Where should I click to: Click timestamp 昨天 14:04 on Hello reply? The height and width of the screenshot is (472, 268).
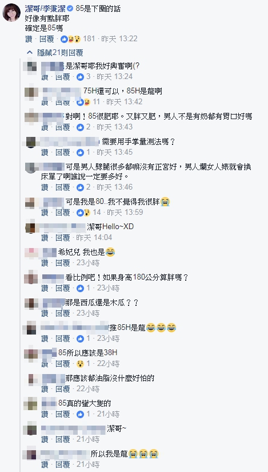94,238
